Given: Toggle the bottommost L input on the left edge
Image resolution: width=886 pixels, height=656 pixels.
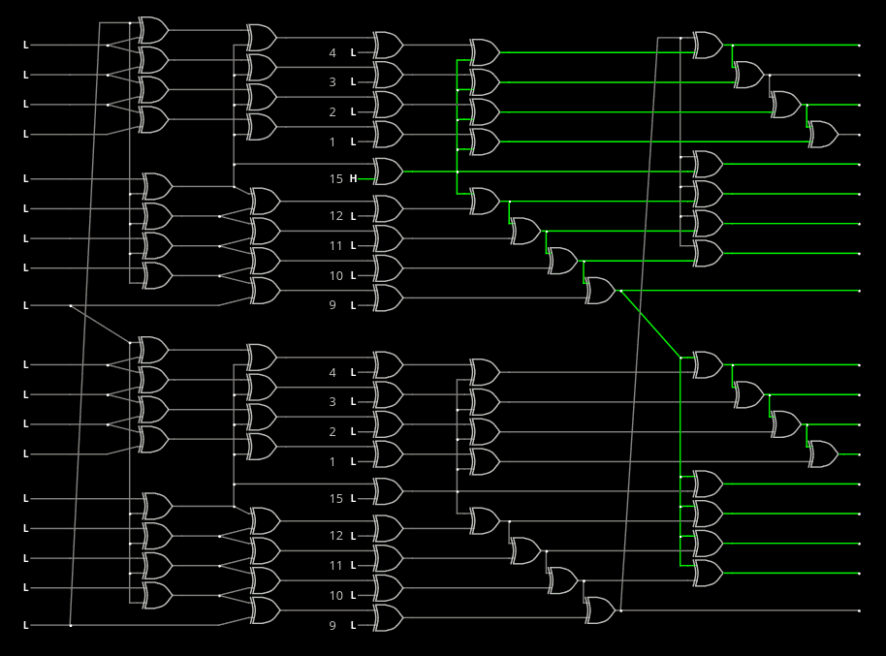Looking at the screenshot, I should tap(25, 626).
